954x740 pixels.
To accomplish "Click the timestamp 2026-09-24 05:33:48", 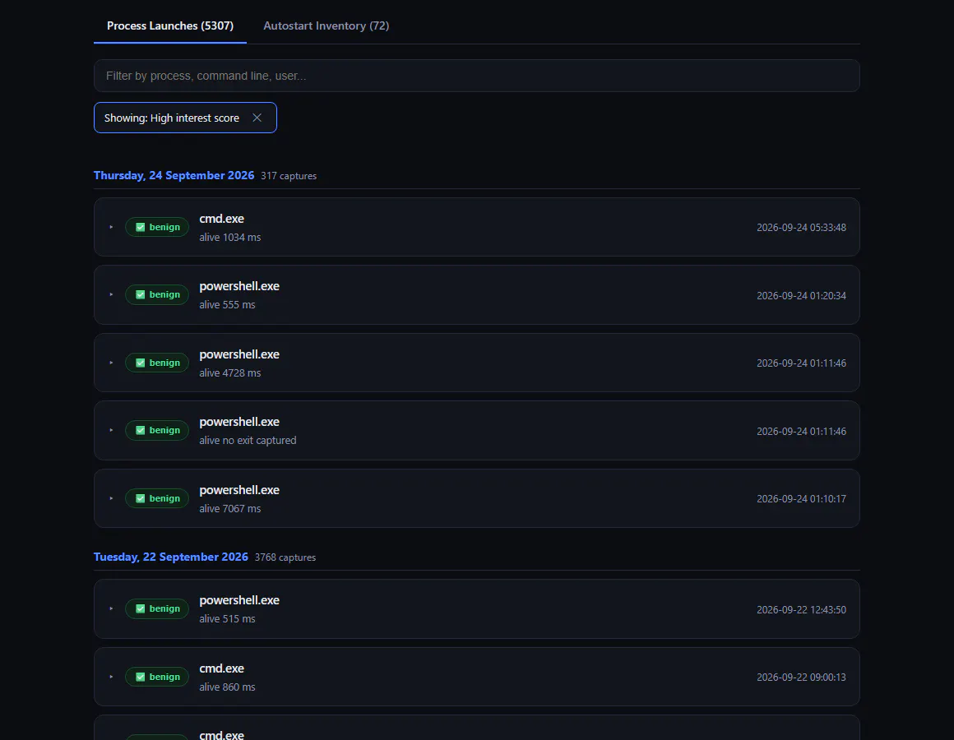I will [801, 228].
